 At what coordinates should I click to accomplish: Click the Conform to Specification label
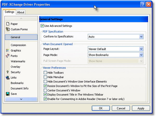pyautogui.click(x=58, y=36)
